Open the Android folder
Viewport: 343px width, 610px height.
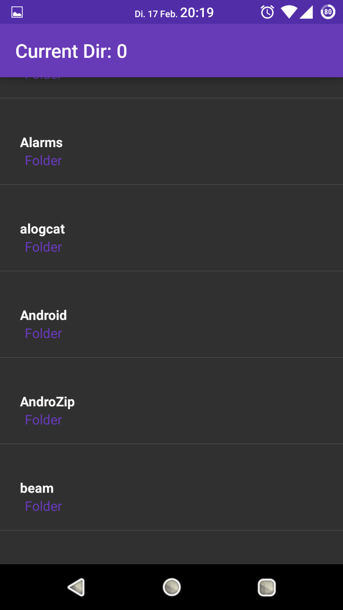(x=43, y=315)
